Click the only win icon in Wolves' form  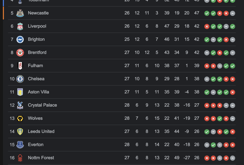220,119
